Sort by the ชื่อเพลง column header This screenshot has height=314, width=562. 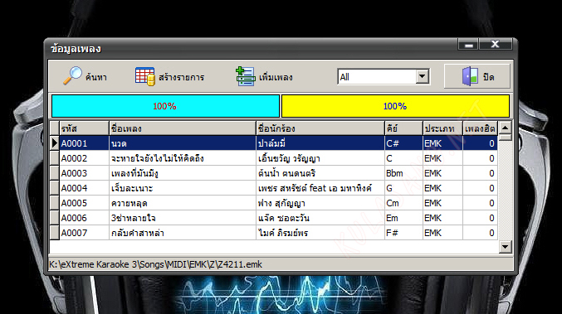pyautogui.click(x=183, y=128)
